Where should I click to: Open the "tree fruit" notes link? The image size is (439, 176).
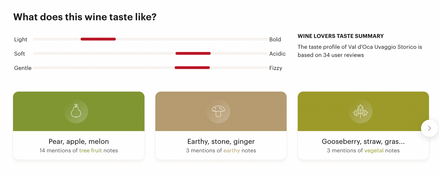(91, 151)
